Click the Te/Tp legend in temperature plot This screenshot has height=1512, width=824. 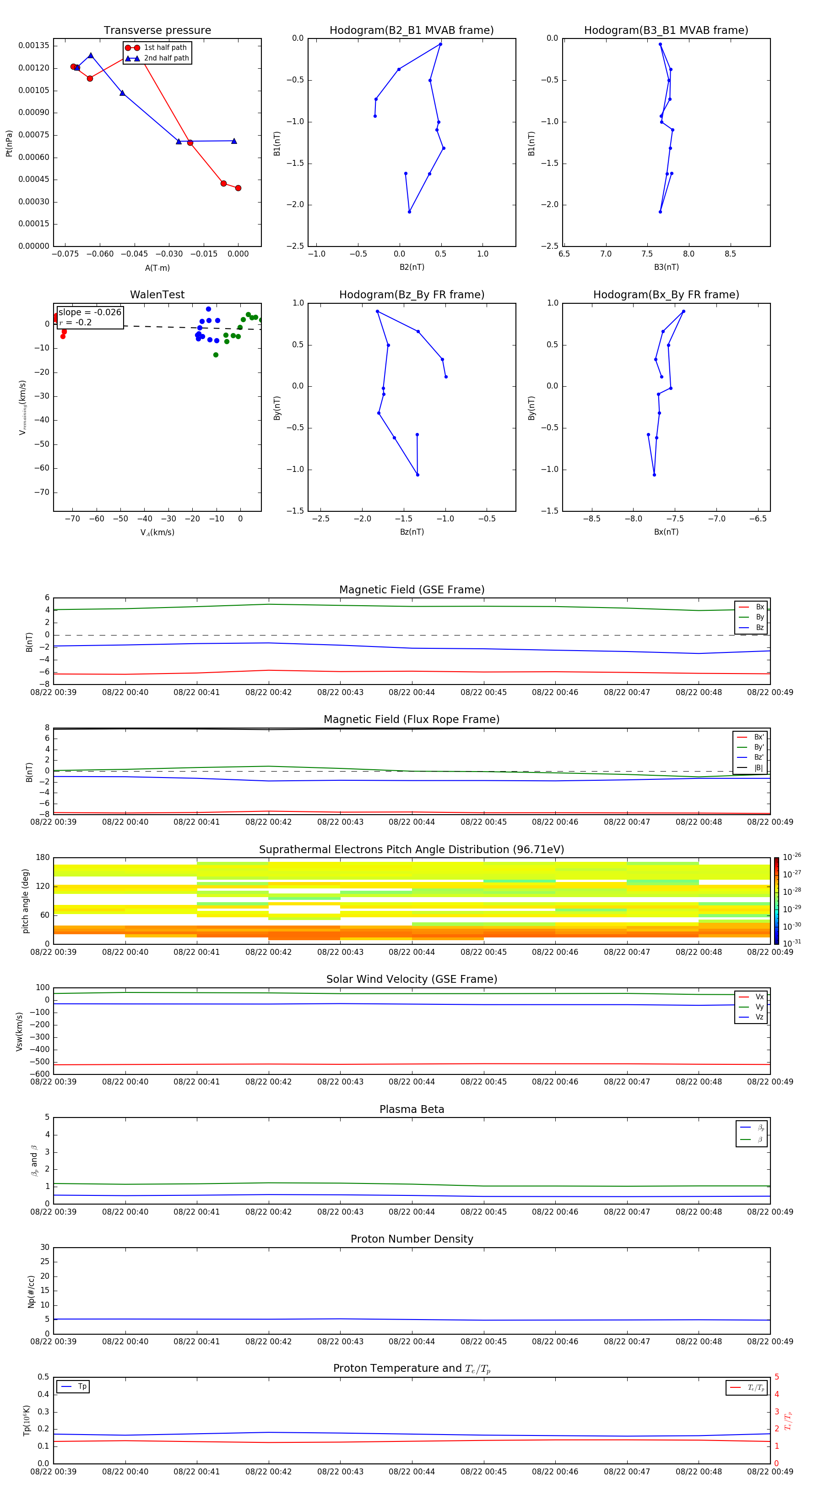[747, 1387]
